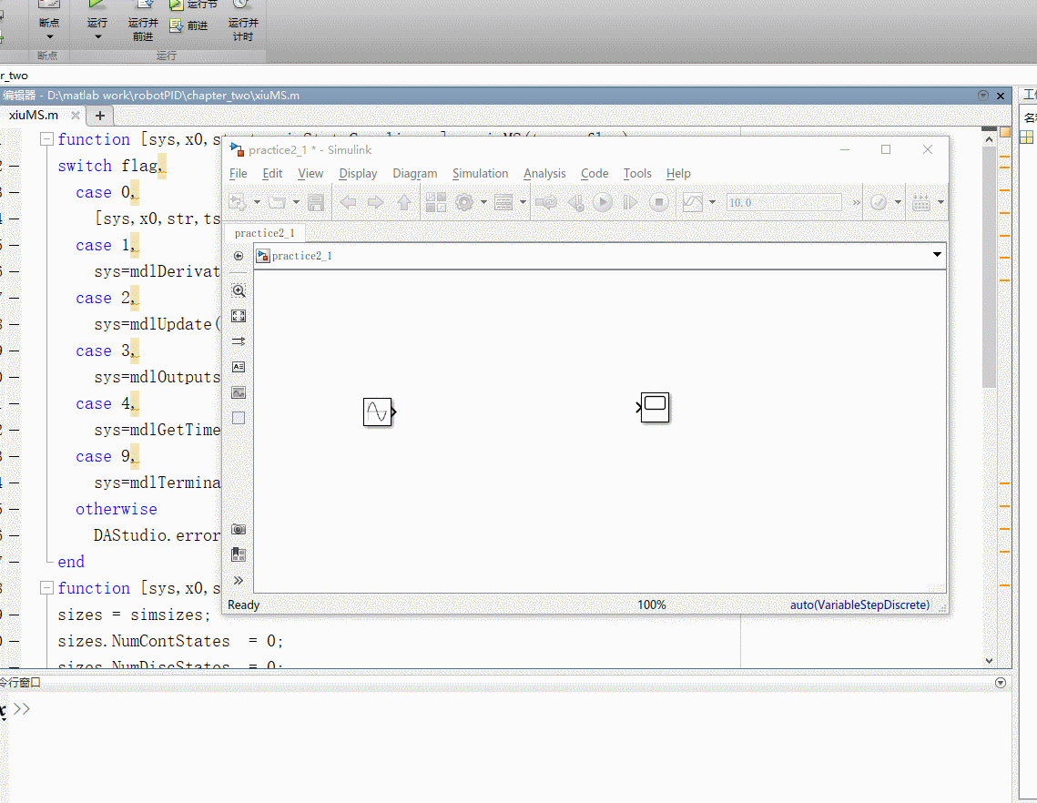Click the MATLAB Run (运行) button
Image resolution: width=1037 pixels, height=803 pixels.
[97, 18]
